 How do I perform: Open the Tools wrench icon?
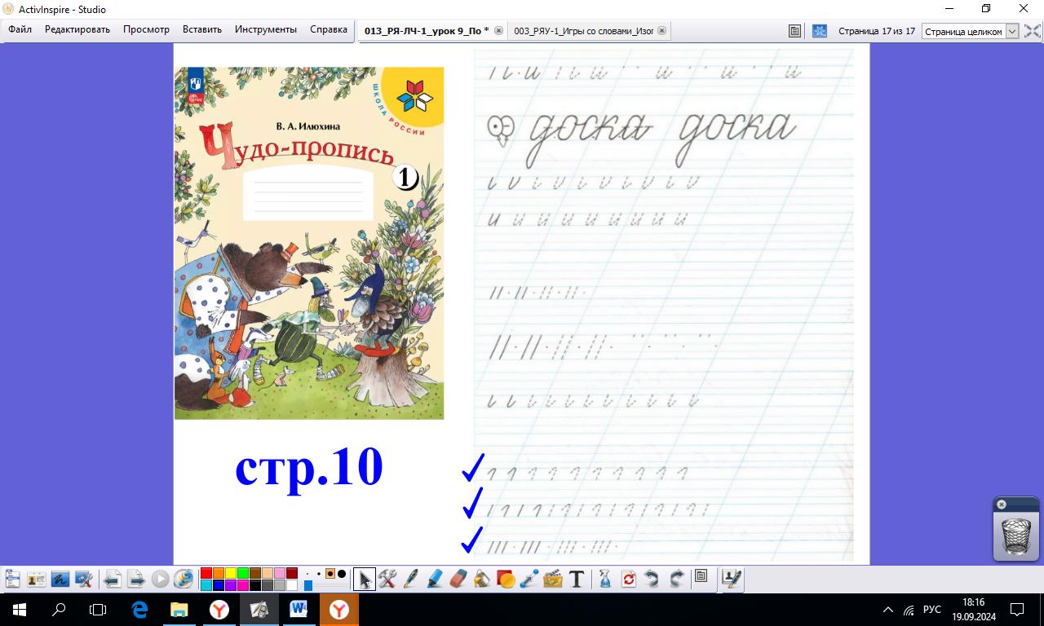(387, 580)
